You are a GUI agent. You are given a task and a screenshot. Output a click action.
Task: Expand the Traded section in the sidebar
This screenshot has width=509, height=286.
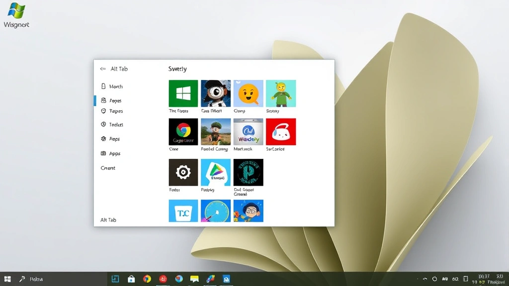pyautogui.click(x=115, y=125)
